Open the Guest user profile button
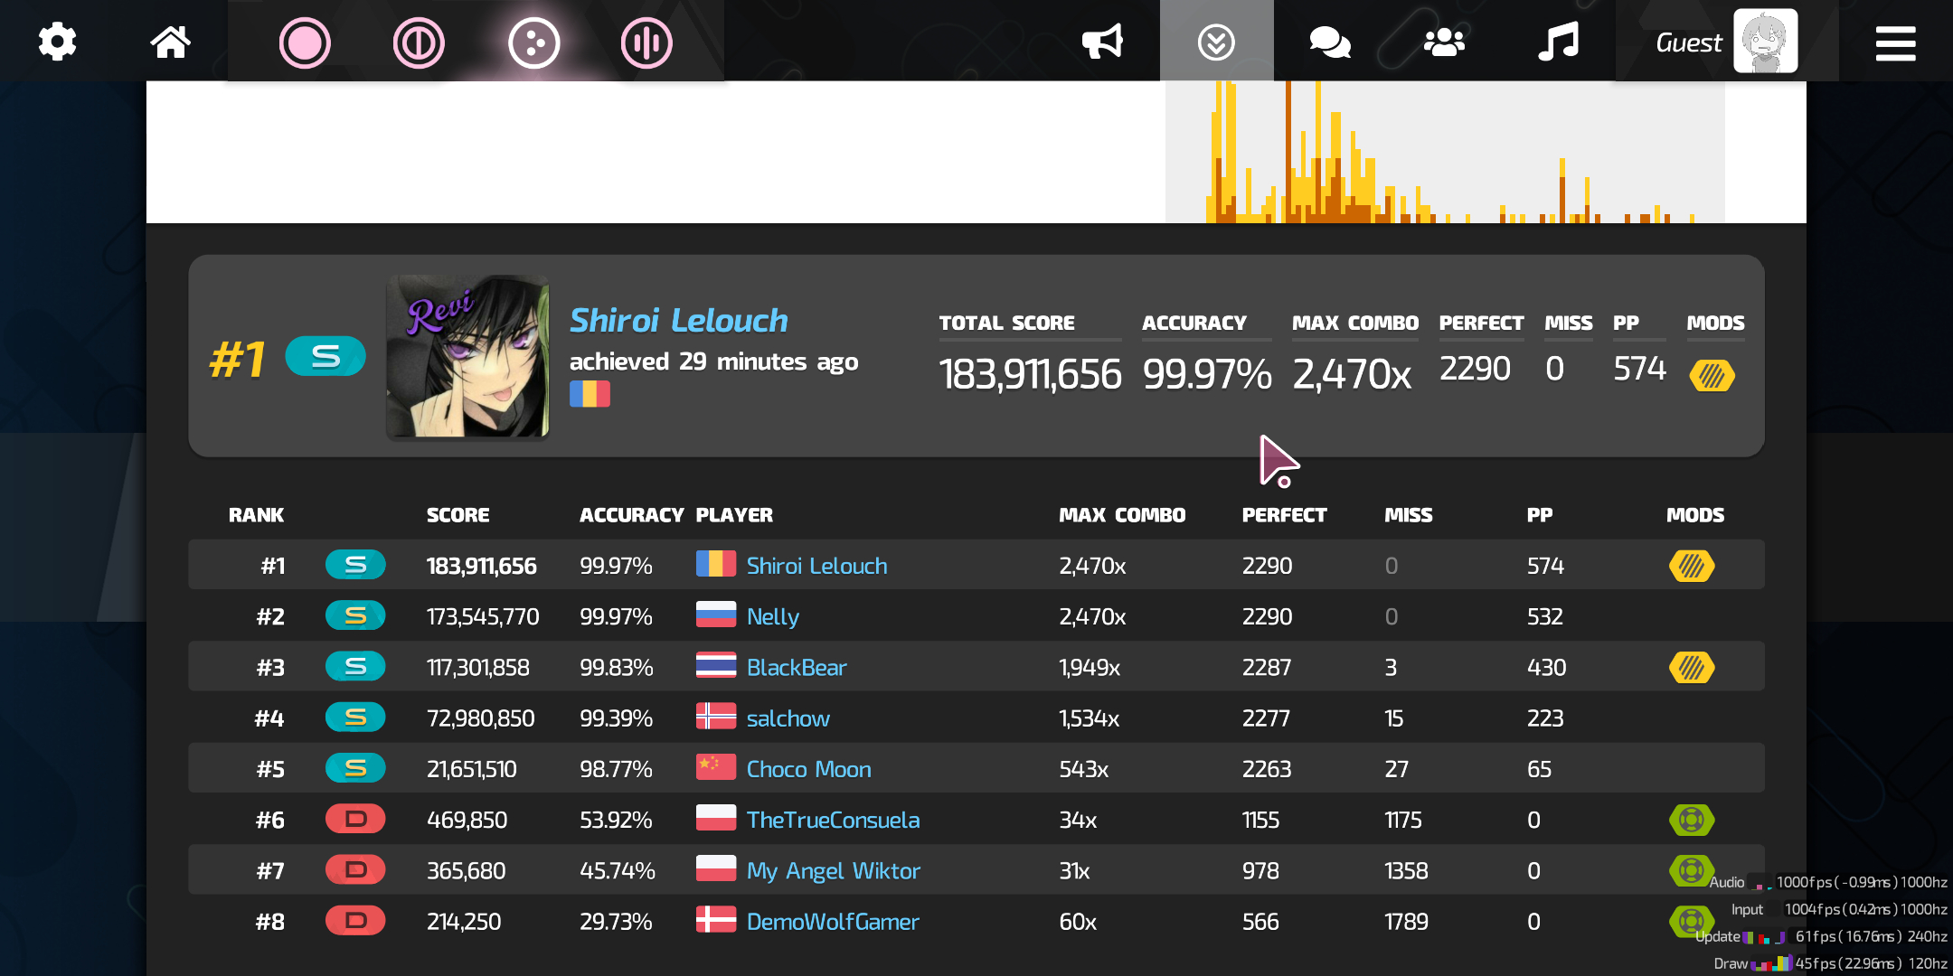 click(1726, 42)
